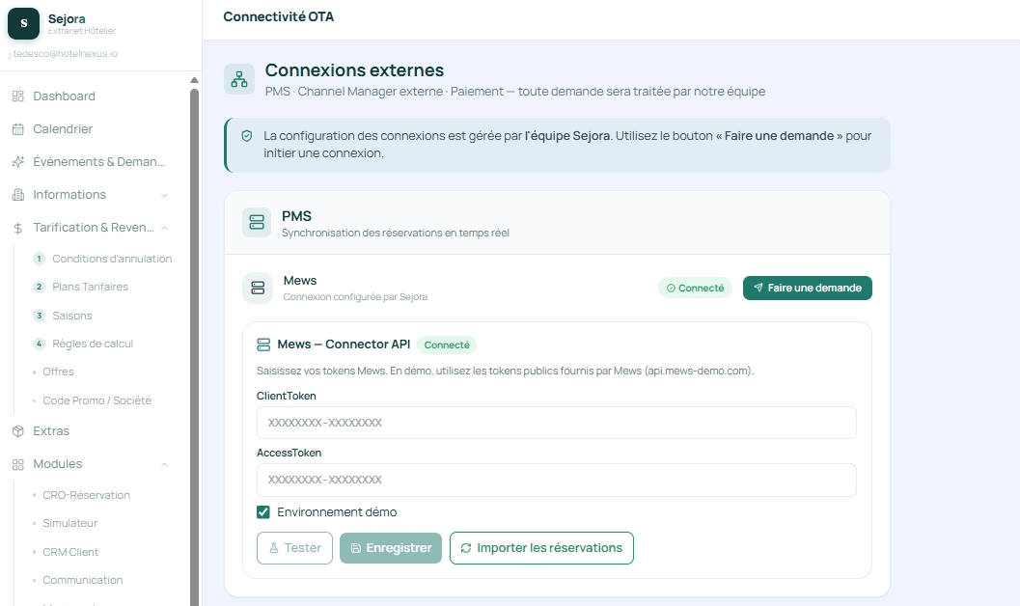Click the AccessToken input field
The width and height of the screenshot is (1020, 606).
[x=556, y=480]
